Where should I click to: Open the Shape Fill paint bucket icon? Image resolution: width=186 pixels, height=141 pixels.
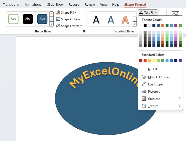pos(58,12)
